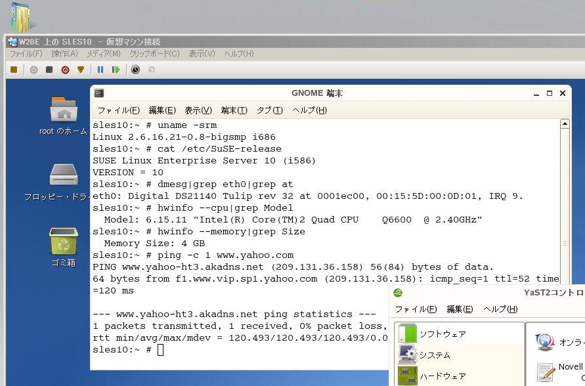Image resolution: width=585 pixels, height=386 pixels.
Task: Click the archive icon on the host desktop
Action: (x=21, y=17)
